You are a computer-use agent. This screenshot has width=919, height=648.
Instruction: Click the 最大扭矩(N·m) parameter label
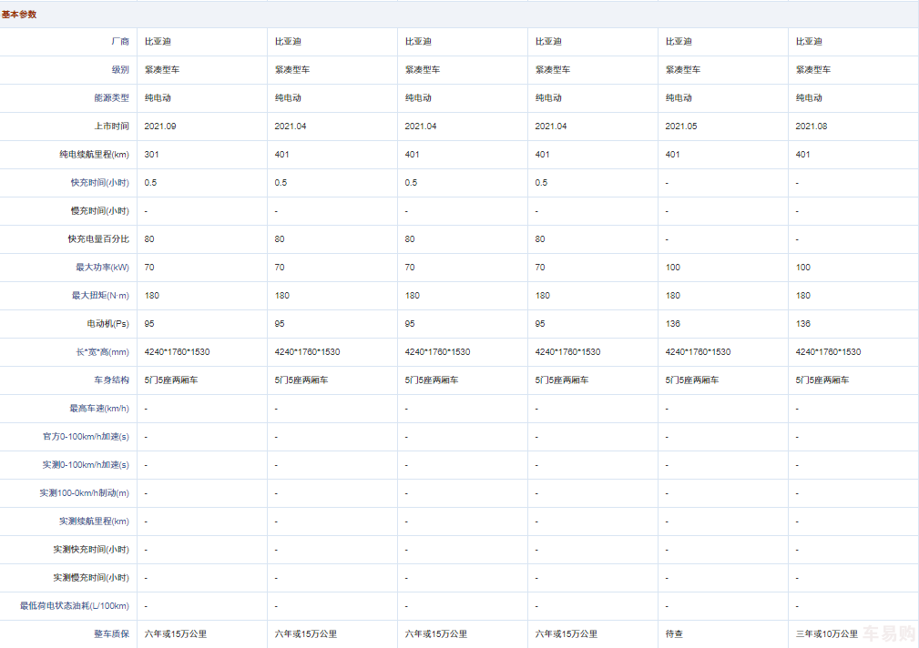[x=100, y=295]
